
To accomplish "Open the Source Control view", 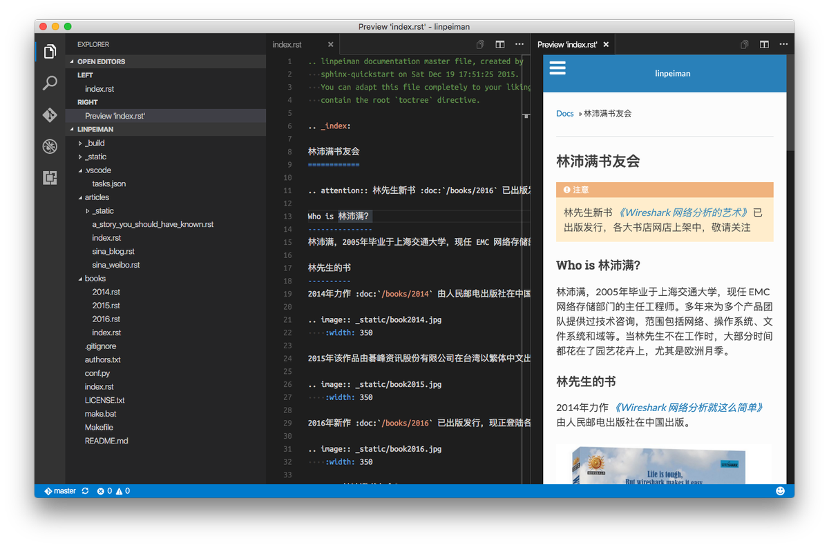I will (x=49, y=115).
